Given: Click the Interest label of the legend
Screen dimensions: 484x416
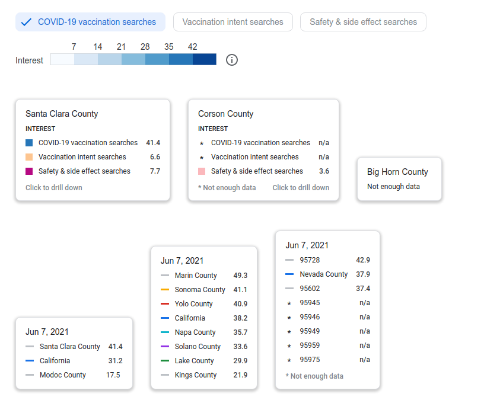Looking at the screenshot, I should click(29, 60).
